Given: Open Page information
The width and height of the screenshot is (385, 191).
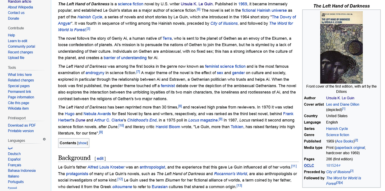Looking at the screenshot, I should (21, 97).
